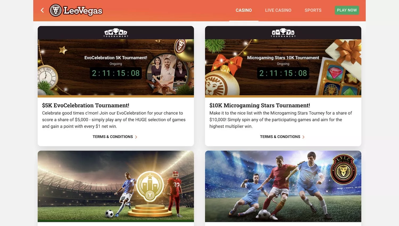Click the golden trophy emblem on stadium banner
This screenshot has height=226, width=399.
150,186
